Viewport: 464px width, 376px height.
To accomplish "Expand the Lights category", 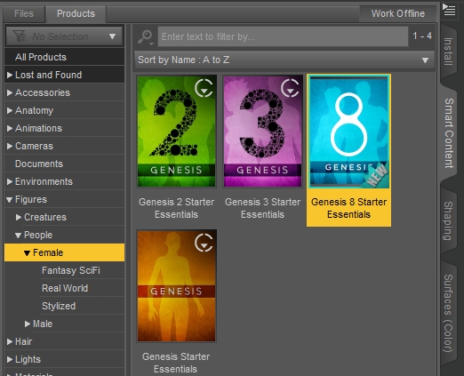I will tap(10, 359).
